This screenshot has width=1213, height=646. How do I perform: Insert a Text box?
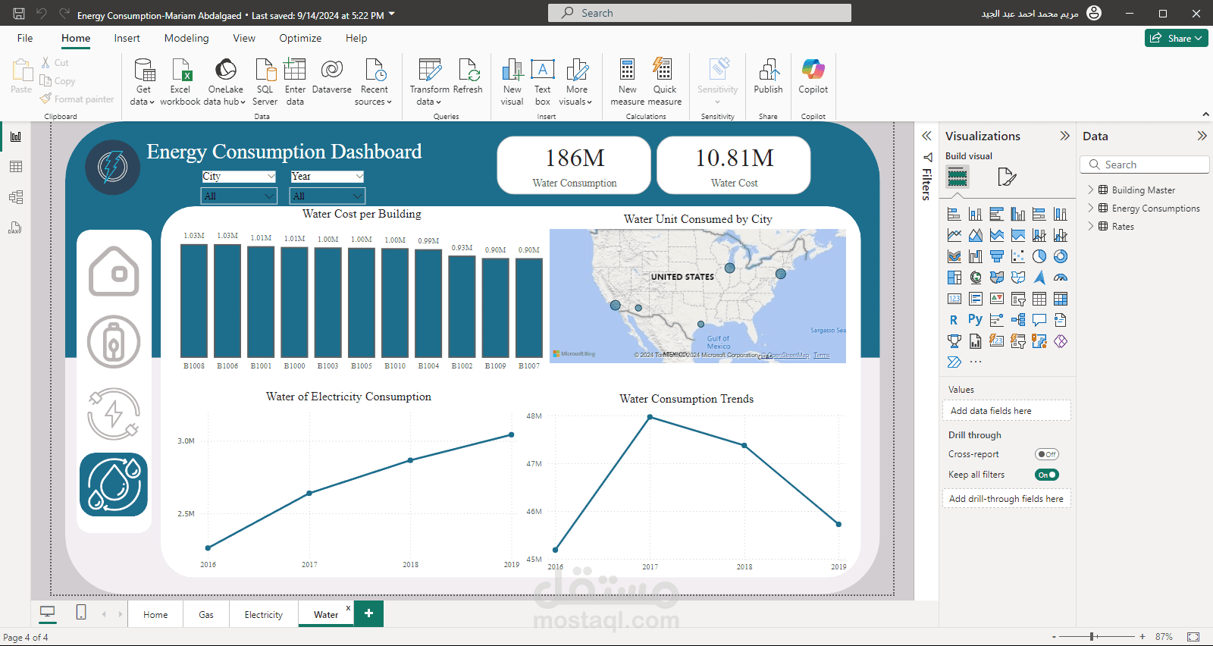coord(543,82)
